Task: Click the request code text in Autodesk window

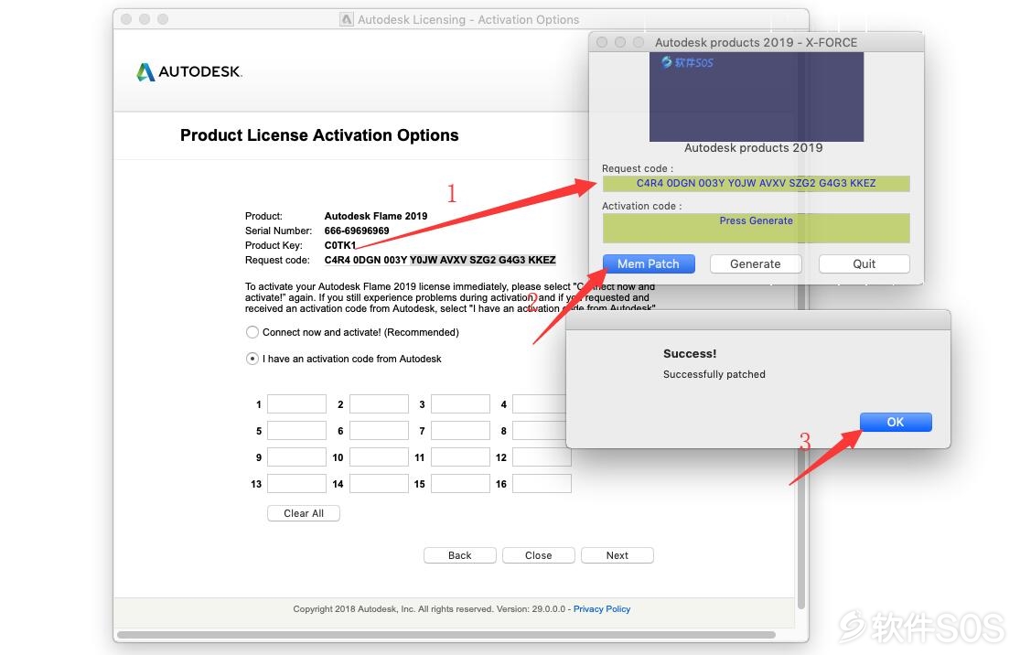Action: [x=440, y=260]
